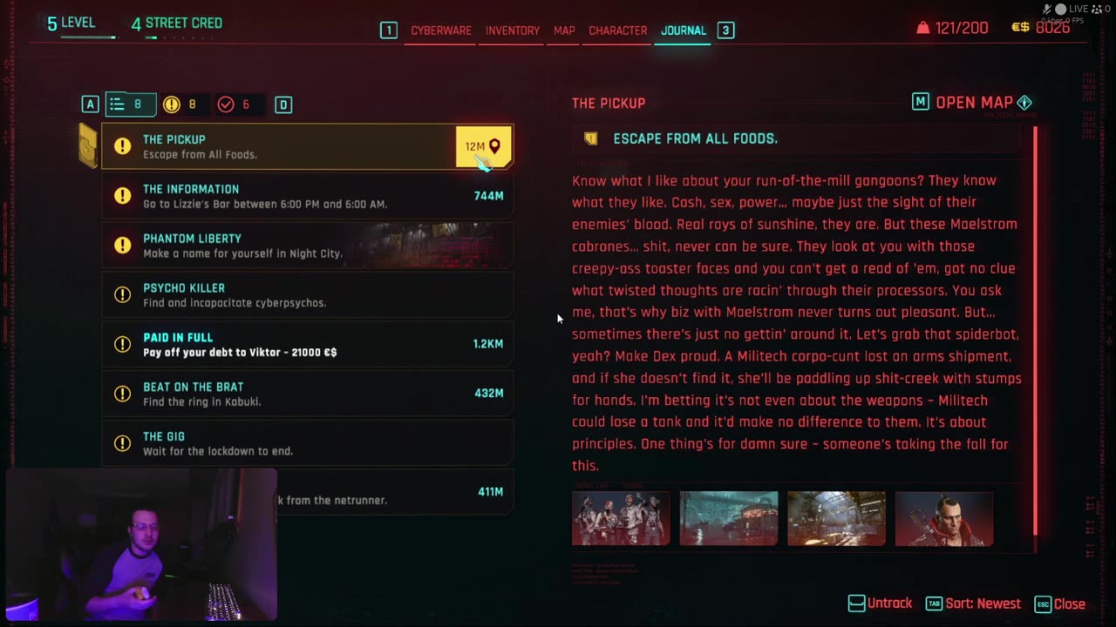Open Map for The Pickup
Screen dimensions: 1116x627
click(972, 103)
